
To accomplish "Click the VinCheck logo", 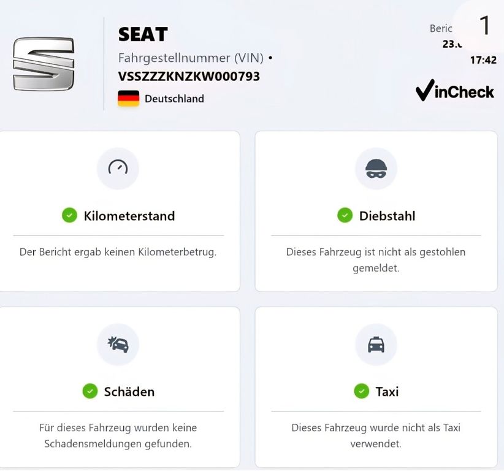I will (x=454, y=92).
